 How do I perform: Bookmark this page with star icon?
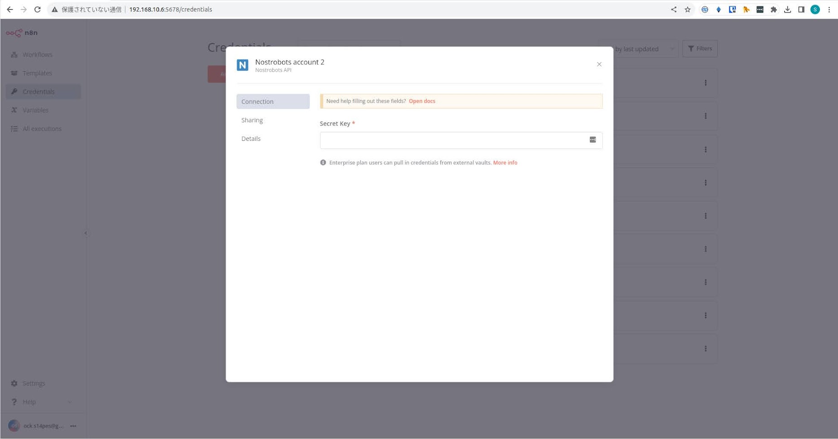point(688,9)
